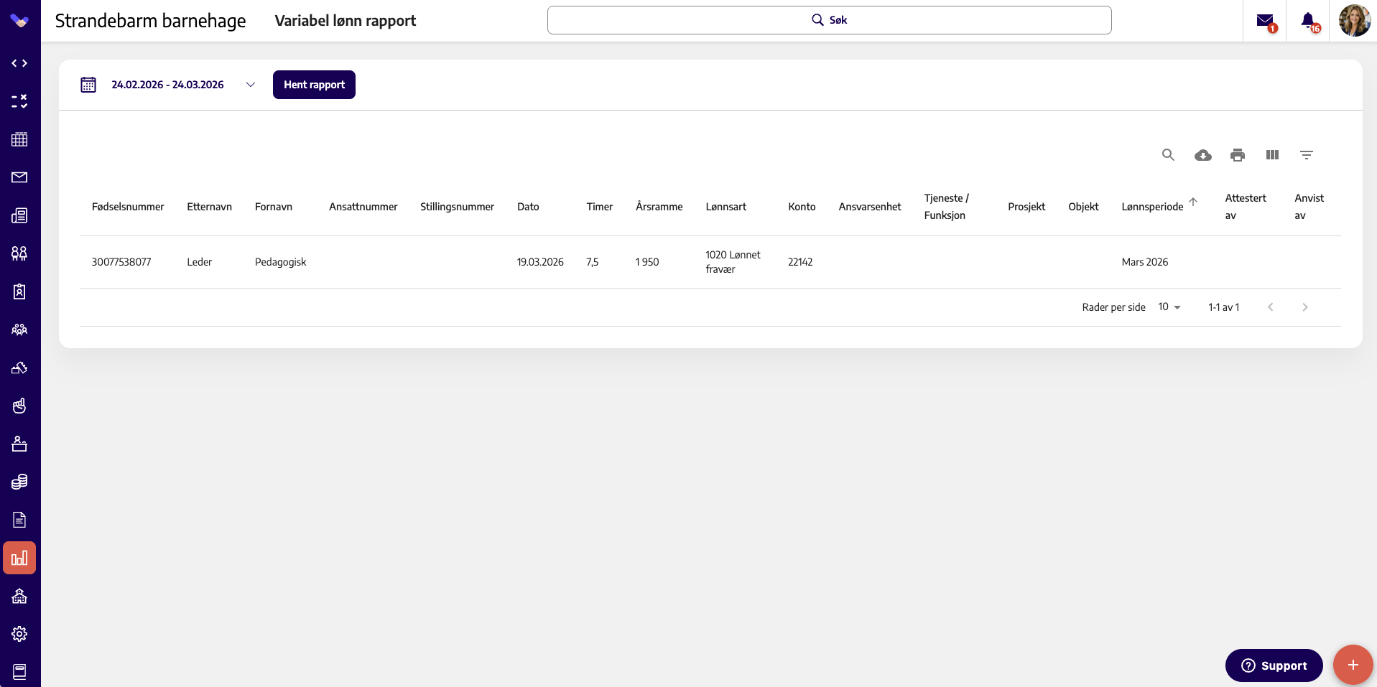
Task: Open the checklist icon in sidebar
Action: point(19,101)
